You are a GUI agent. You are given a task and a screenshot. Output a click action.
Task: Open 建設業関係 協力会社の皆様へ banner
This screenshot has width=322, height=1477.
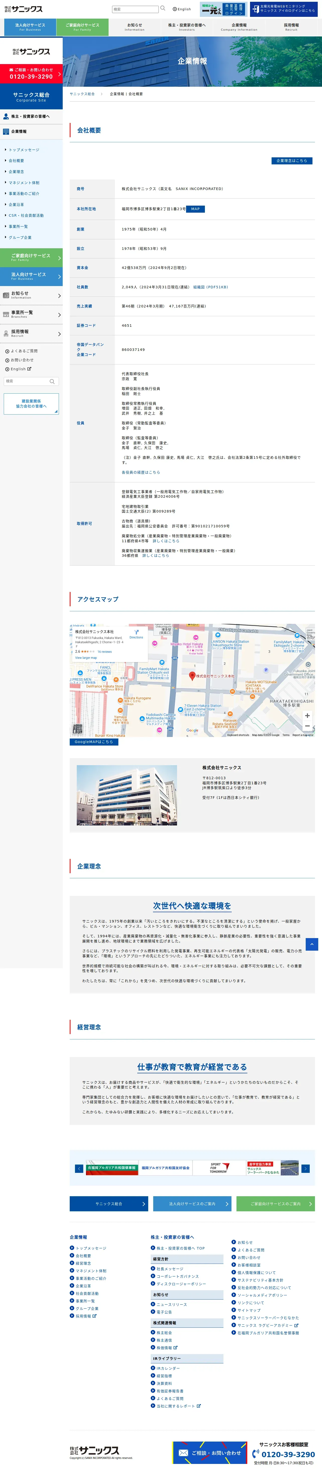click(31, 404)
